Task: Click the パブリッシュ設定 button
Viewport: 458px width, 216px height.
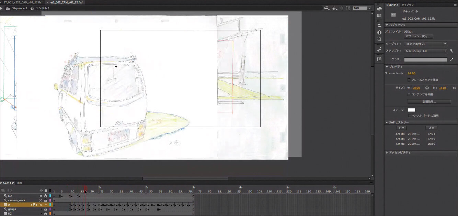Action: click(x=419, y=36)
